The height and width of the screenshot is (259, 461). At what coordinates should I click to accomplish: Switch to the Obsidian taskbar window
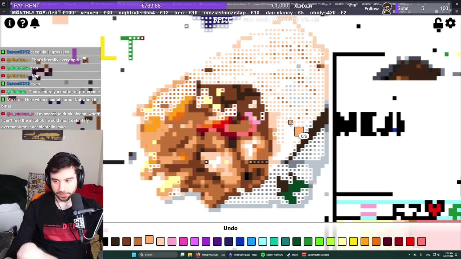click(243, 255)
